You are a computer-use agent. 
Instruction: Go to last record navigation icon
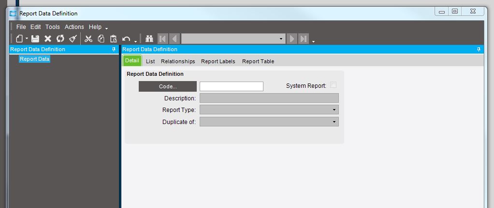(304, 39)
